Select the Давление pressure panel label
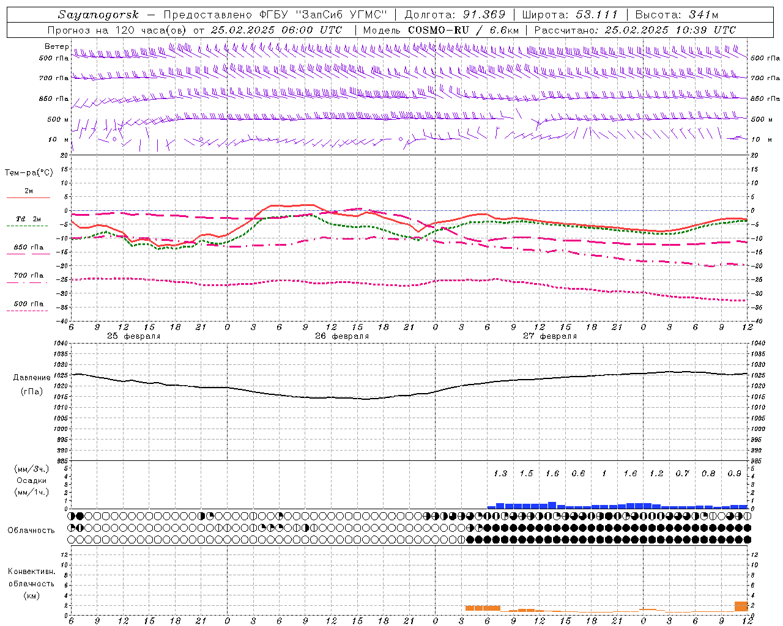 32,378
